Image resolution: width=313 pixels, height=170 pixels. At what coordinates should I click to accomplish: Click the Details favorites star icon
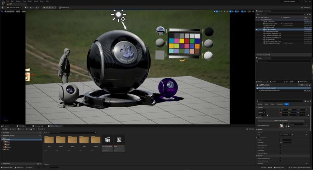(308, 101)
